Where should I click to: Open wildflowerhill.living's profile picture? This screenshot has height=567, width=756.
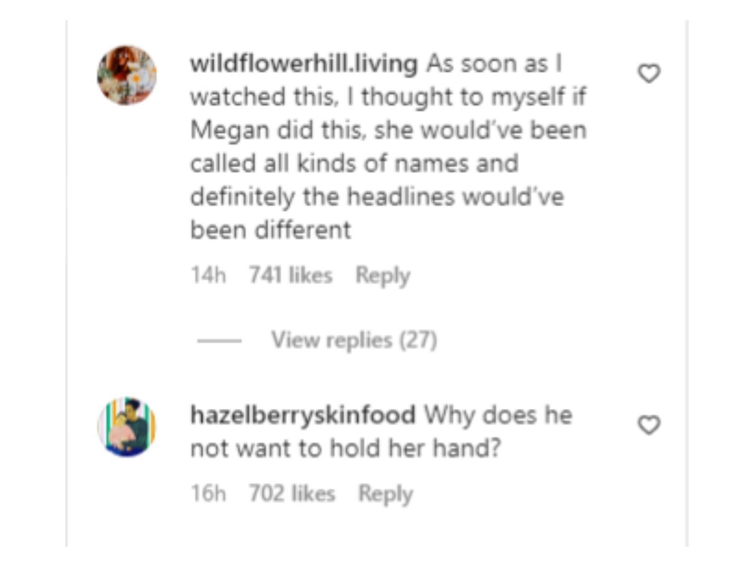pyautogui.click(x=127, y=75)
